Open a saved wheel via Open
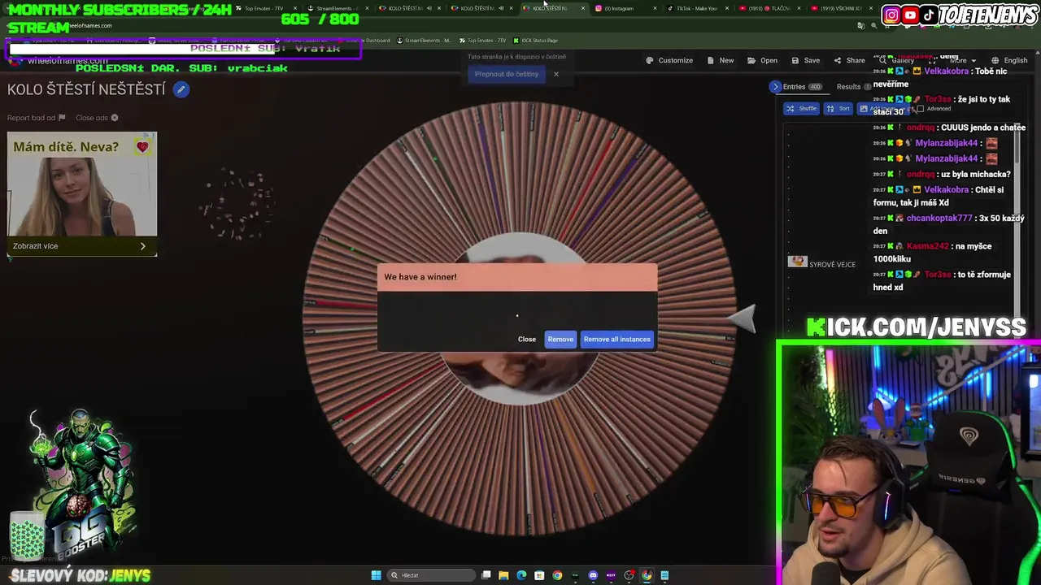Image resolution: width=1041 pixels, height=585 pixels. (763, 60)
